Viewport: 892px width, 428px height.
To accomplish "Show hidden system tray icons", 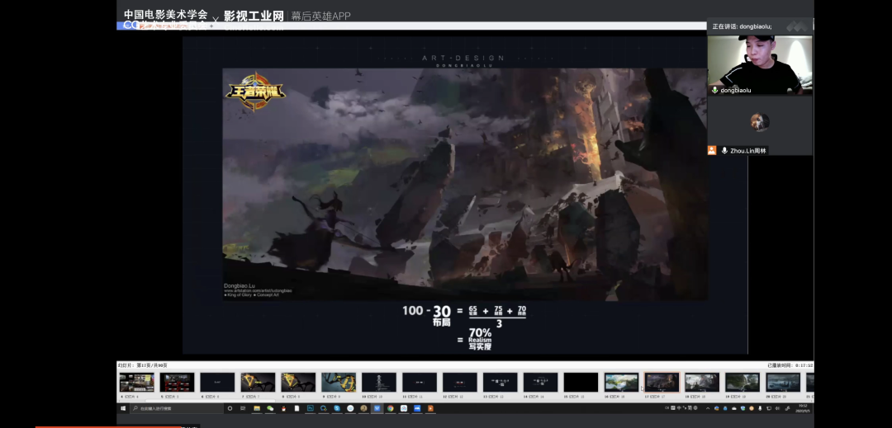I will point(708,408).
